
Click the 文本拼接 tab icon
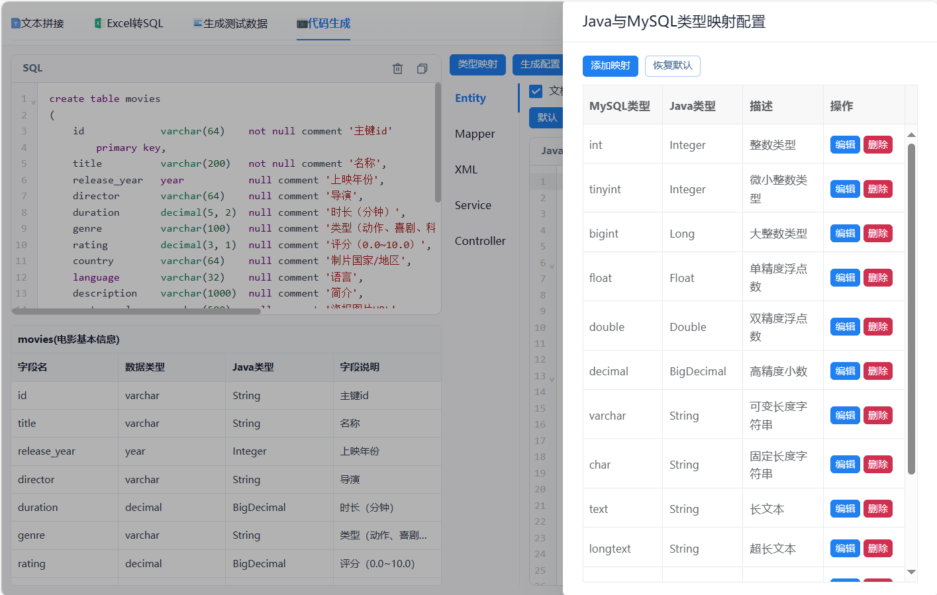[x=16, y=23]
